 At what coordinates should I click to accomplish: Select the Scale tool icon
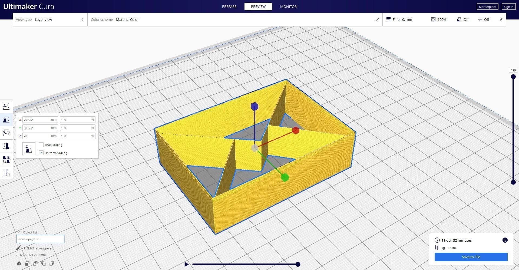click(x=6, y=120)
